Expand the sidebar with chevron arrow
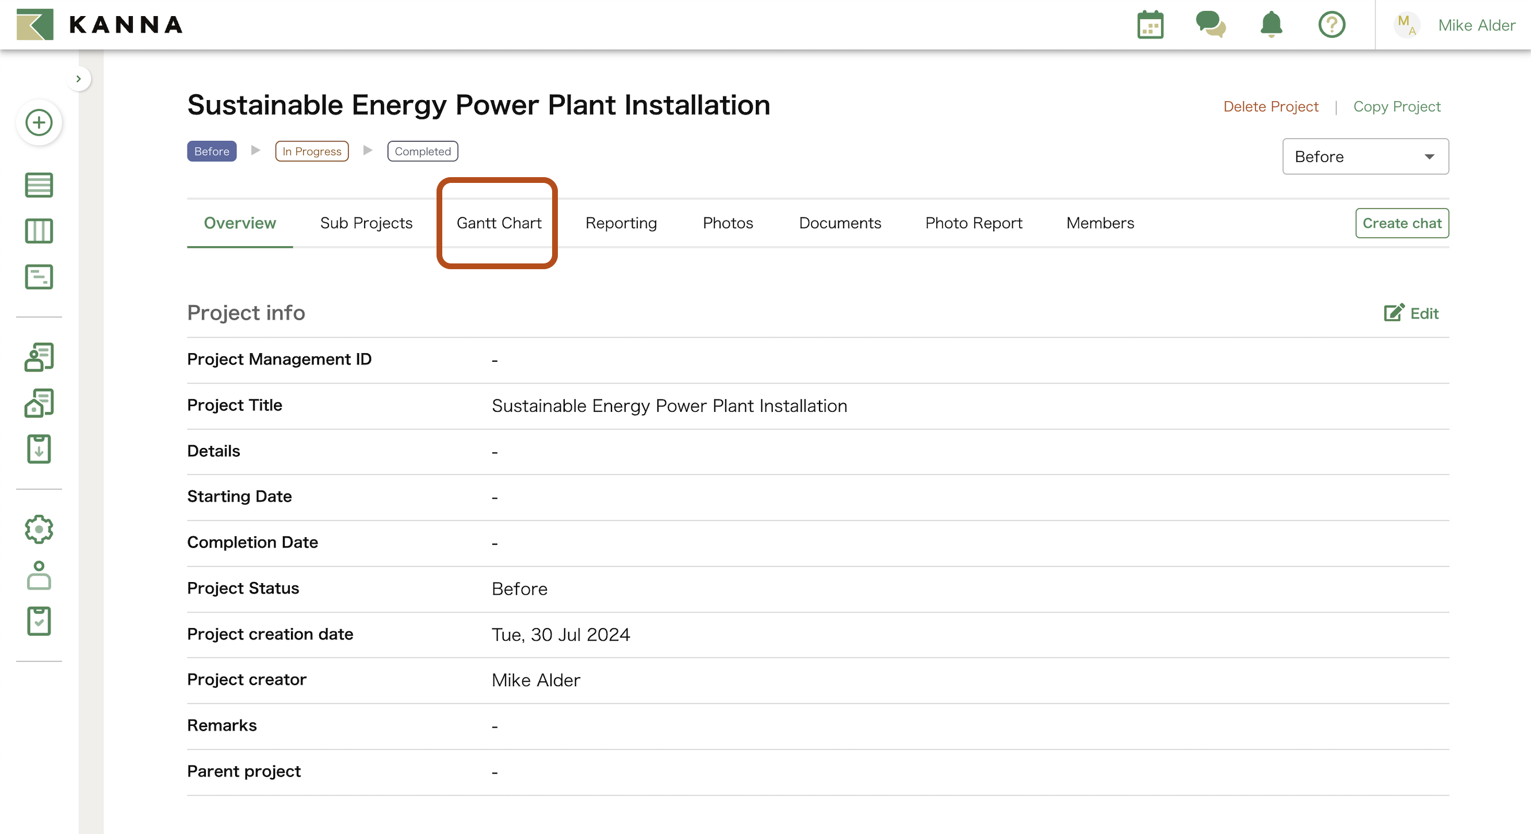1531x834 pixels. 78,78
